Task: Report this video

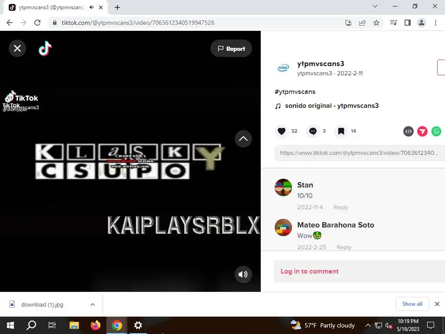Action: coord(231,49)
